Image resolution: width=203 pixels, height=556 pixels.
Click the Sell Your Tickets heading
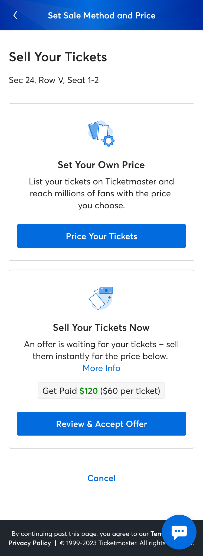point(58,57)
